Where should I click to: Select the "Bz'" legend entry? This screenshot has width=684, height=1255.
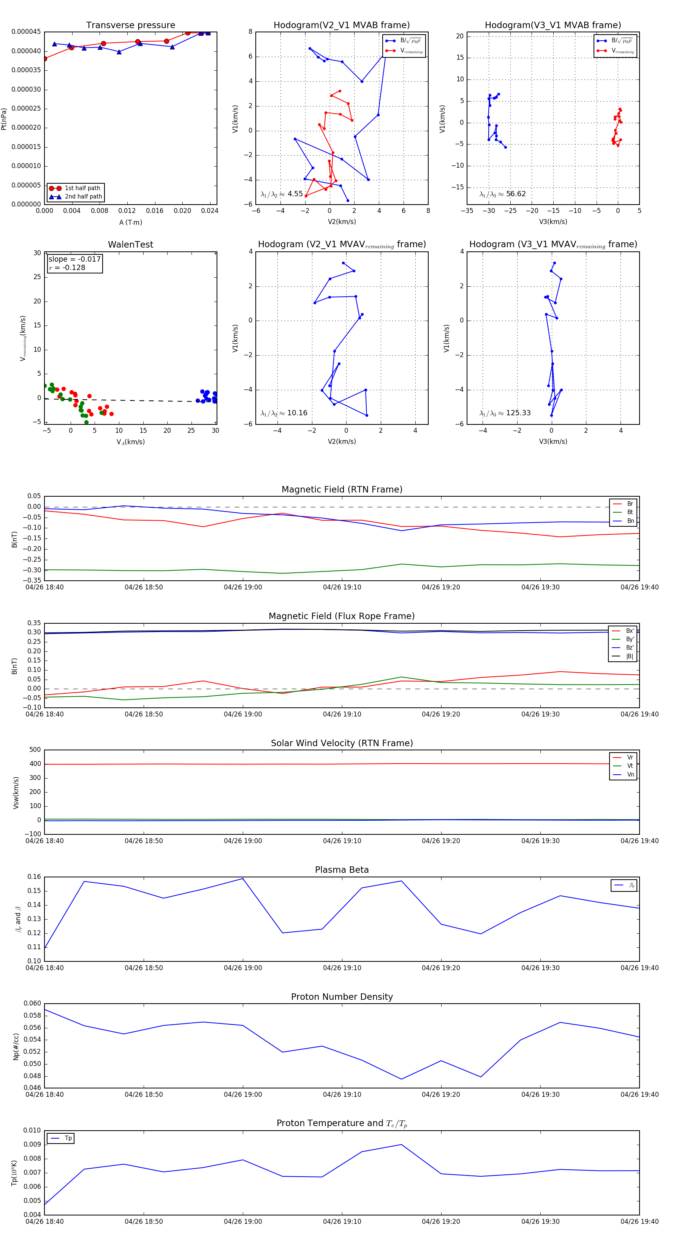[x=623, y=648]
